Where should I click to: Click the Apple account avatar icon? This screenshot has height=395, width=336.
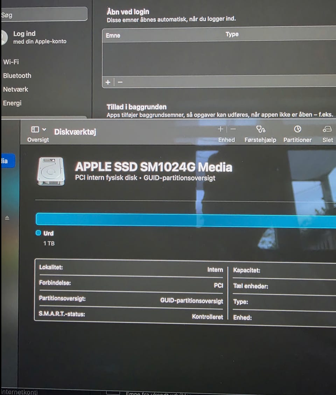(x=4, y=37)
